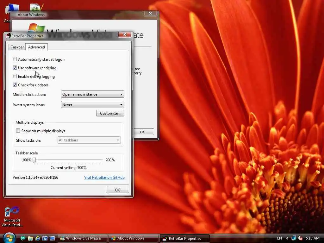Switch to Windows Live Messenger taskbar button

pyautogui.click(x=82, y=238)
